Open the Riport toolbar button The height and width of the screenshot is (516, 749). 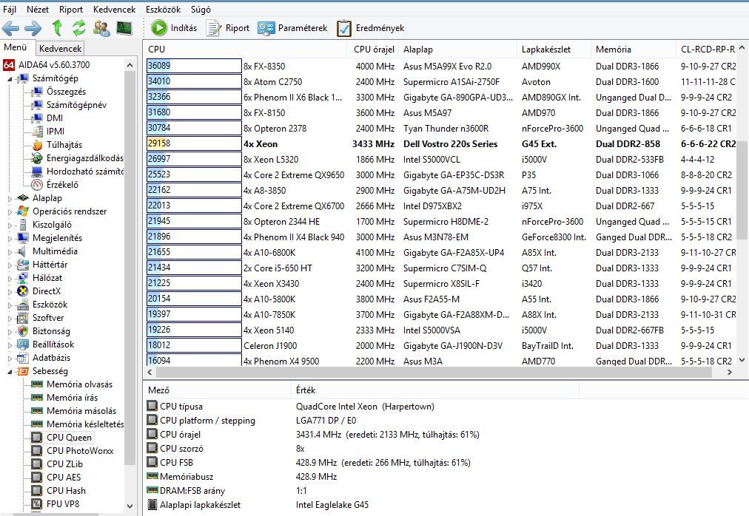[x=228, y=28]
